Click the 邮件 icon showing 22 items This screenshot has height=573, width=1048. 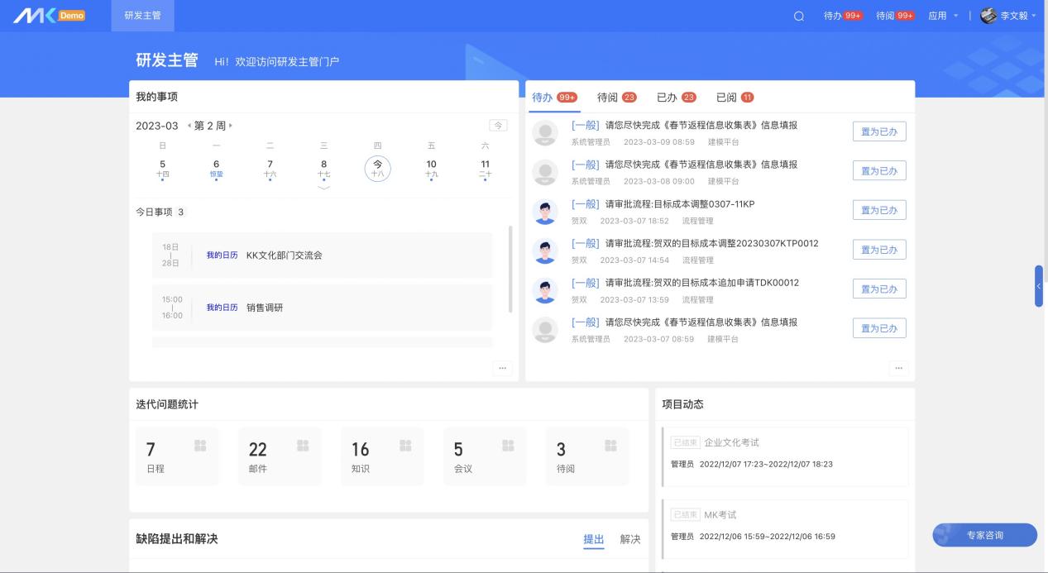pos(302,444)
